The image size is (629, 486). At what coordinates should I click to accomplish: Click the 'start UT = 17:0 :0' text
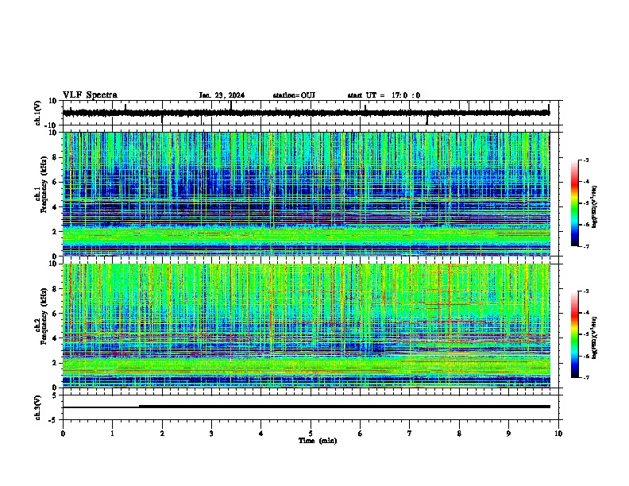[x=384, y=95]
